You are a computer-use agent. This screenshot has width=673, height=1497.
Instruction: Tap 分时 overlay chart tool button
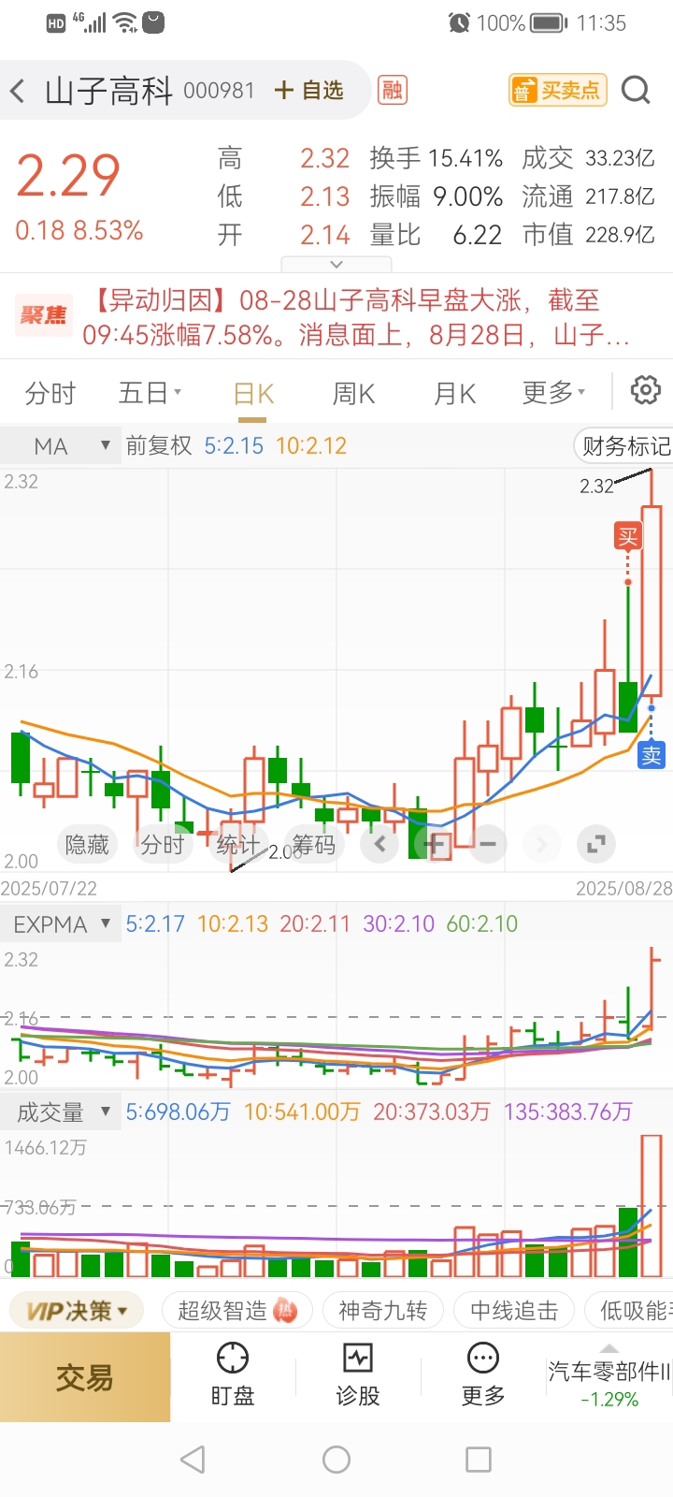(x=163, y=845)
